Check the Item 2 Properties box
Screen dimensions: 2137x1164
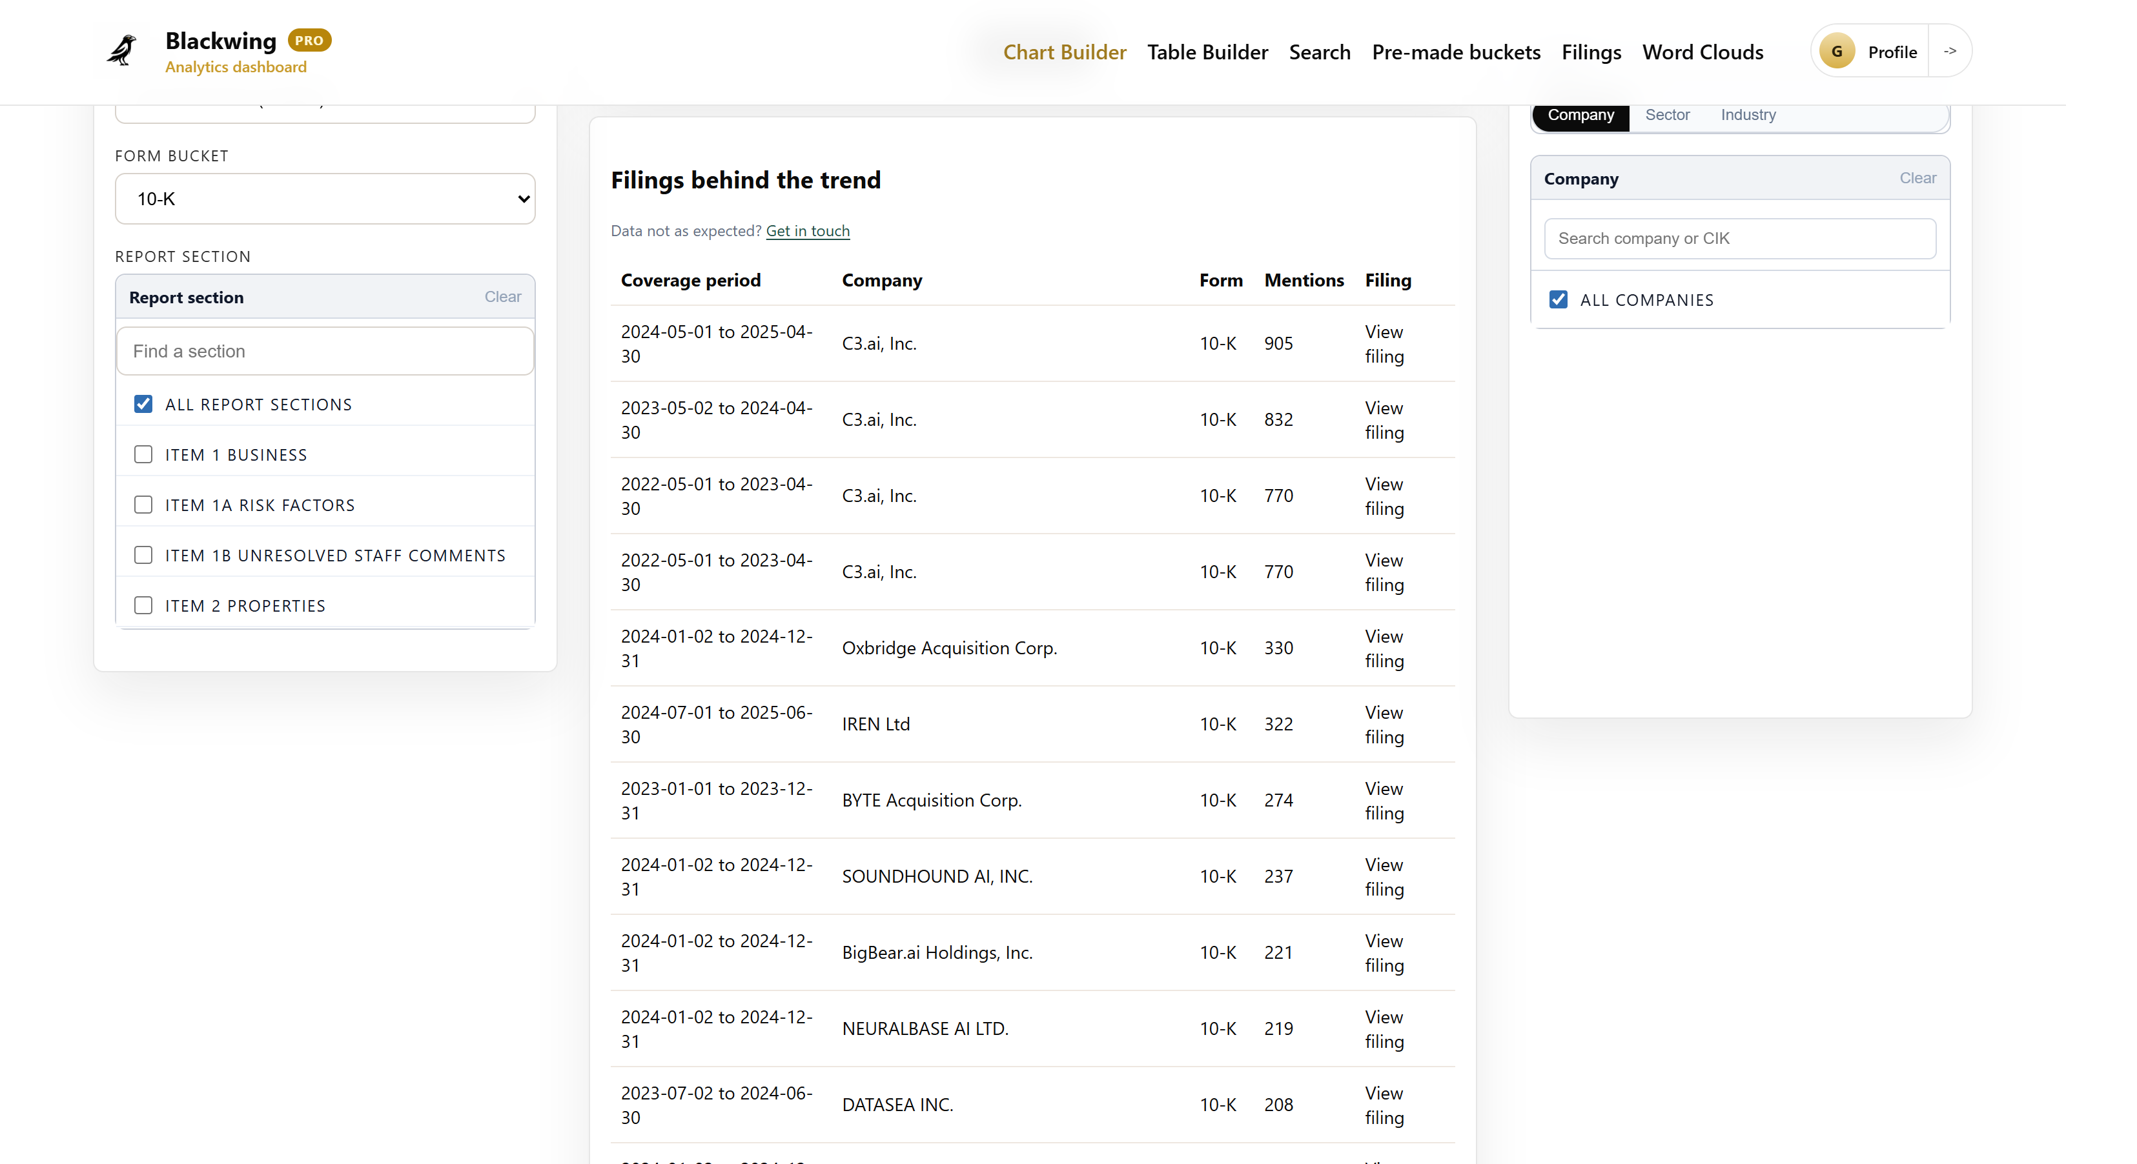click(143, 606)
